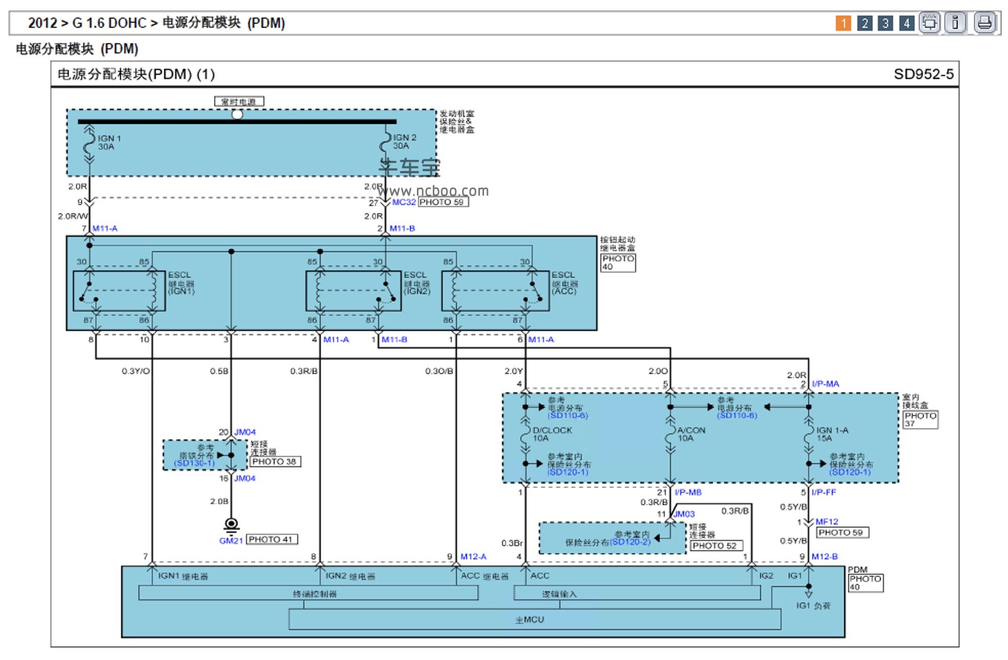The image size is (1008, 660).
Task: Open SD120-2 interior fuse distribution reference
Action: click(x=630, y=542)
